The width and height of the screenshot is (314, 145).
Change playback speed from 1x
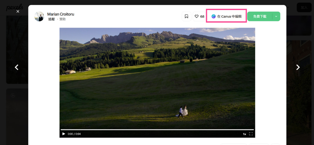pos(244,134)
